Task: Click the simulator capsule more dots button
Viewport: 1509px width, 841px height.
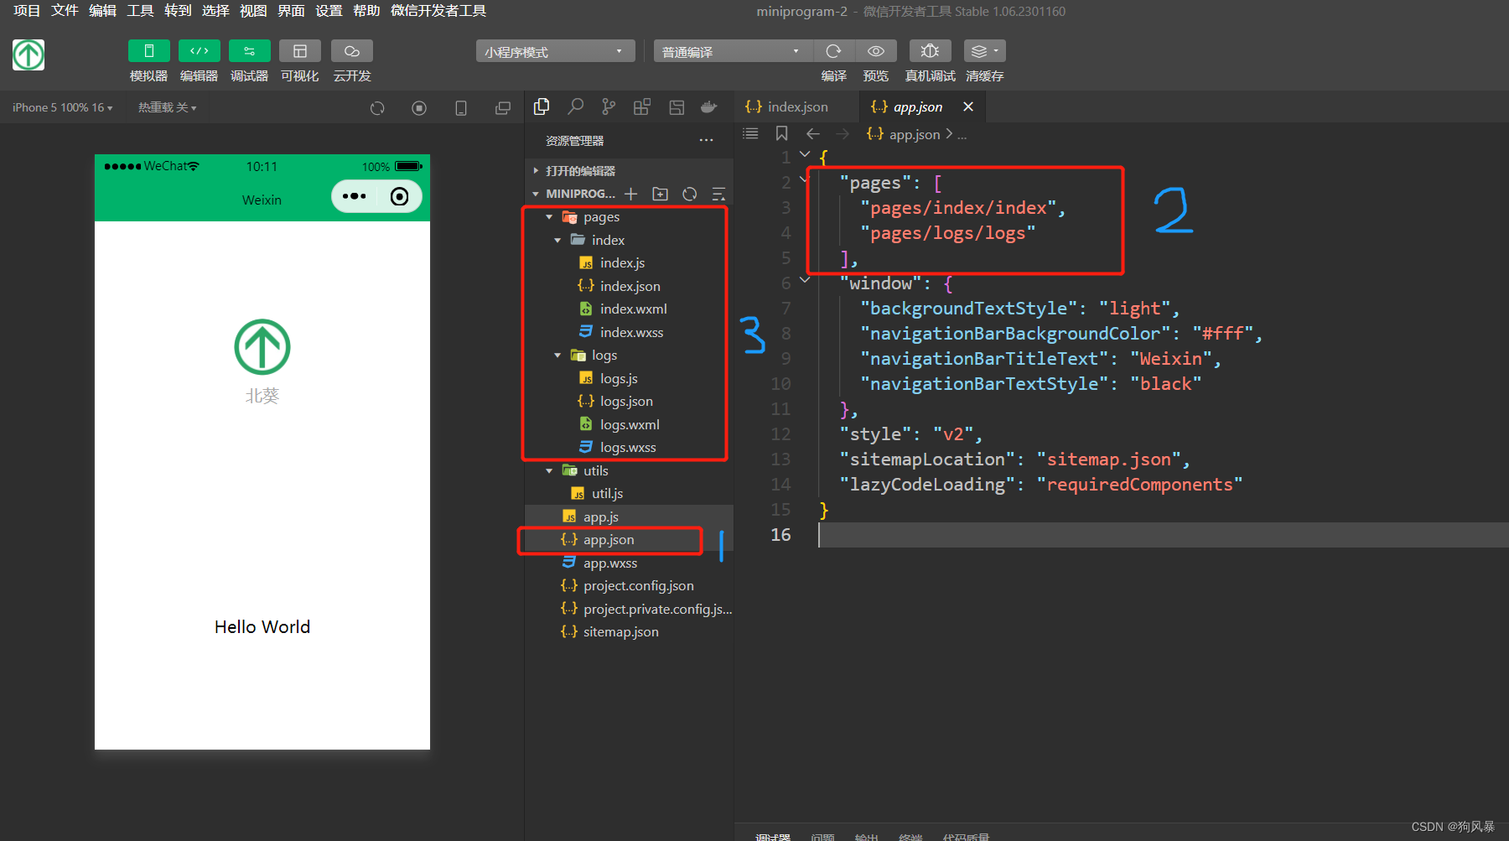Action: coord(355,196)
